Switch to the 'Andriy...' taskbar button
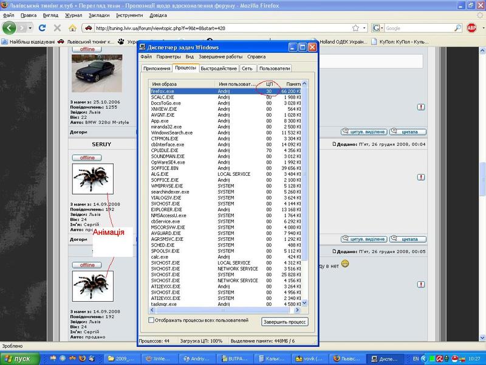Image resolution: width=486 pixels, height=365 pixels. coord(196,359)
